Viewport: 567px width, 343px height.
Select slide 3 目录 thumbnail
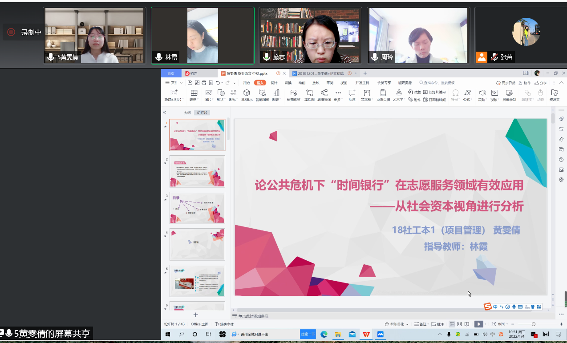click(197, 208)
